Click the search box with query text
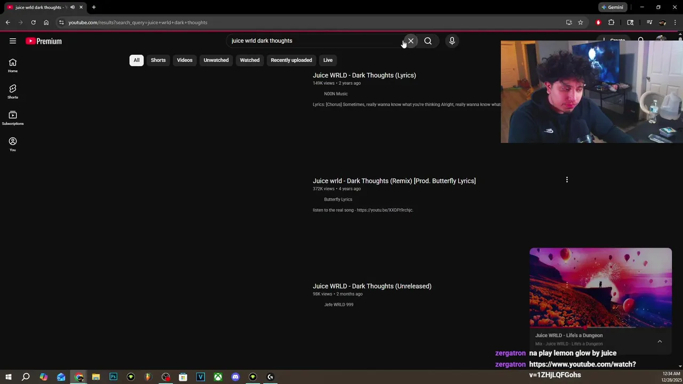The image size is (683, 384). pyautogui.click(x=316, y=41)
